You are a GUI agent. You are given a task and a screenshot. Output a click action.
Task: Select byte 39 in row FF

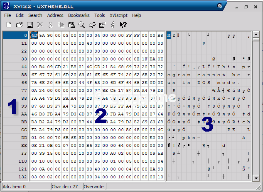coord(42,153)
